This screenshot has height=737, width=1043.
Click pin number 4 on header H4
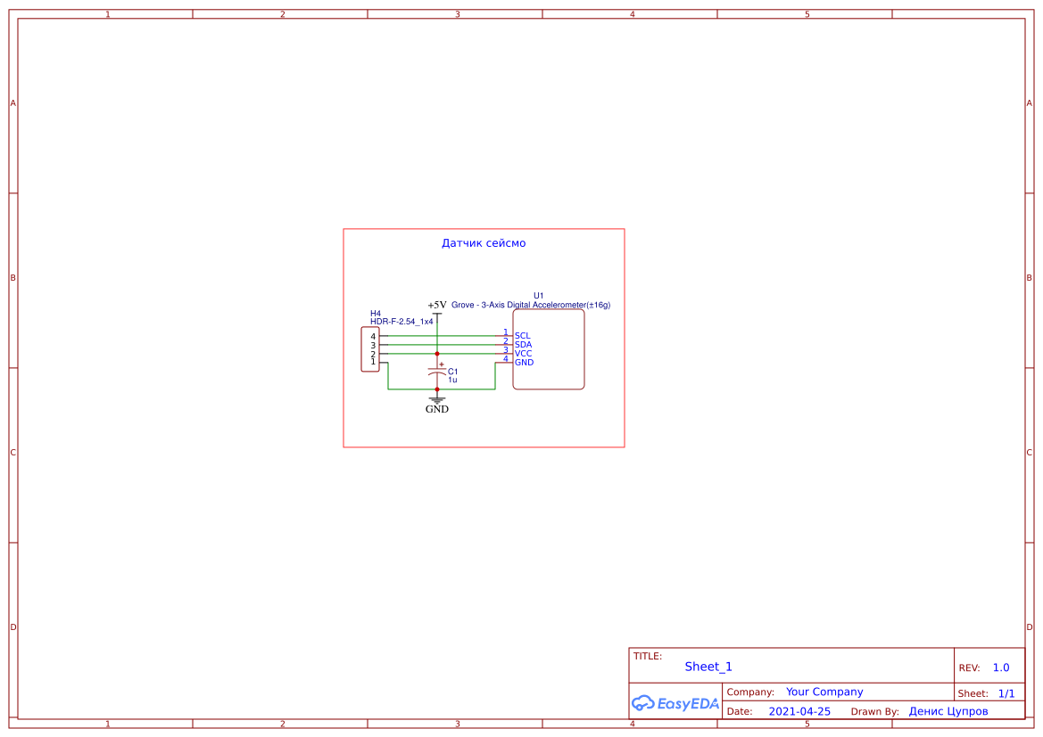(373, 337)
